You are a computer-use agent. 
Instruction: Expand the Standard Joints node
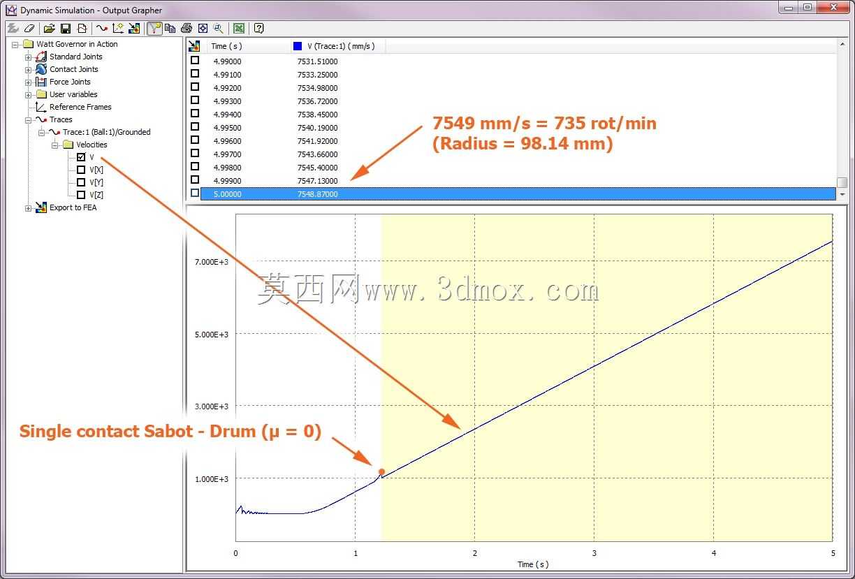[x=29, y=57]
